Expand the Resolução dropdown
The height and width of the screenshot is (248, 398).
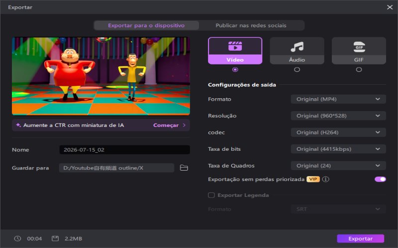point(338,116)
